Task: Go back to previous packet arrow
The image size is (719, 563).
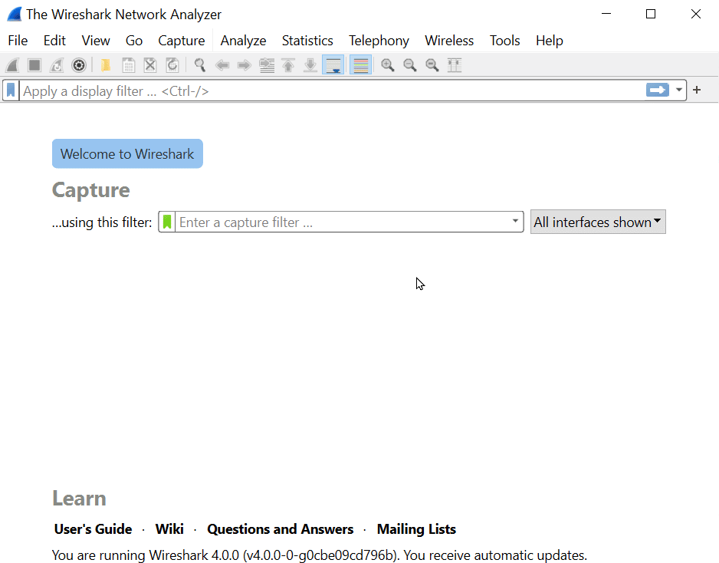Action: pyautogui.click(x=222, y=65)
